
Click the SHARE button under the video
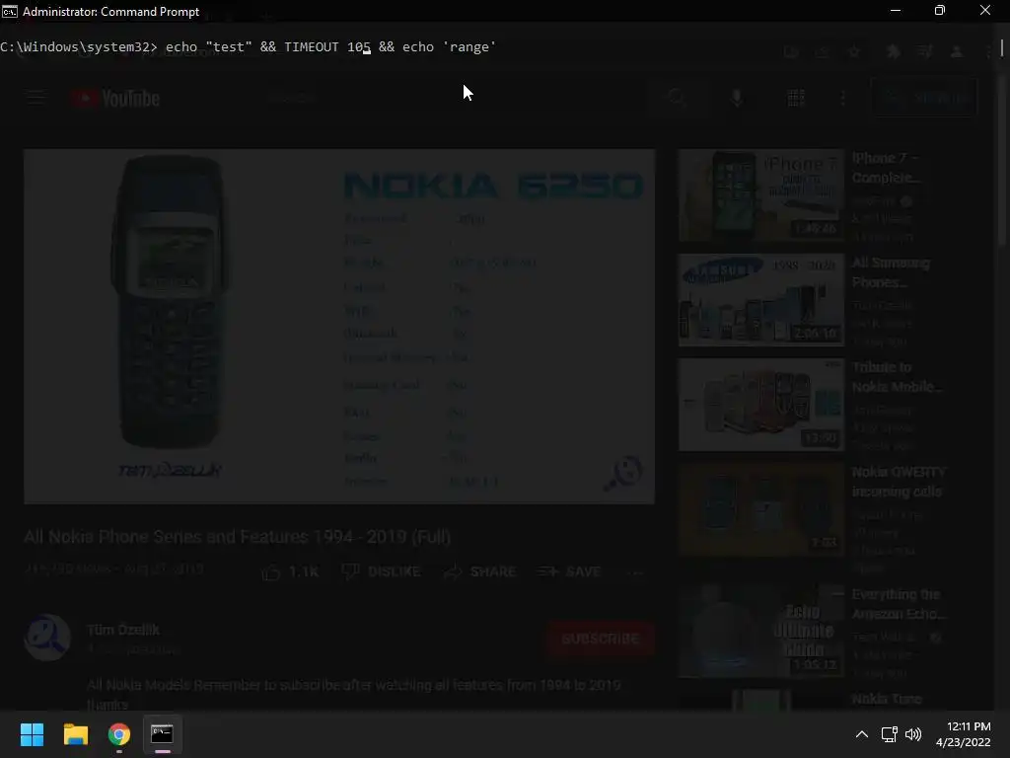[480, 571]
